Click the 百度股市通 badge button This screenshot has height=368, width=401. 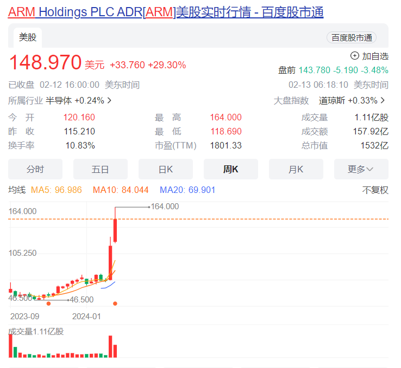point(352,38)
